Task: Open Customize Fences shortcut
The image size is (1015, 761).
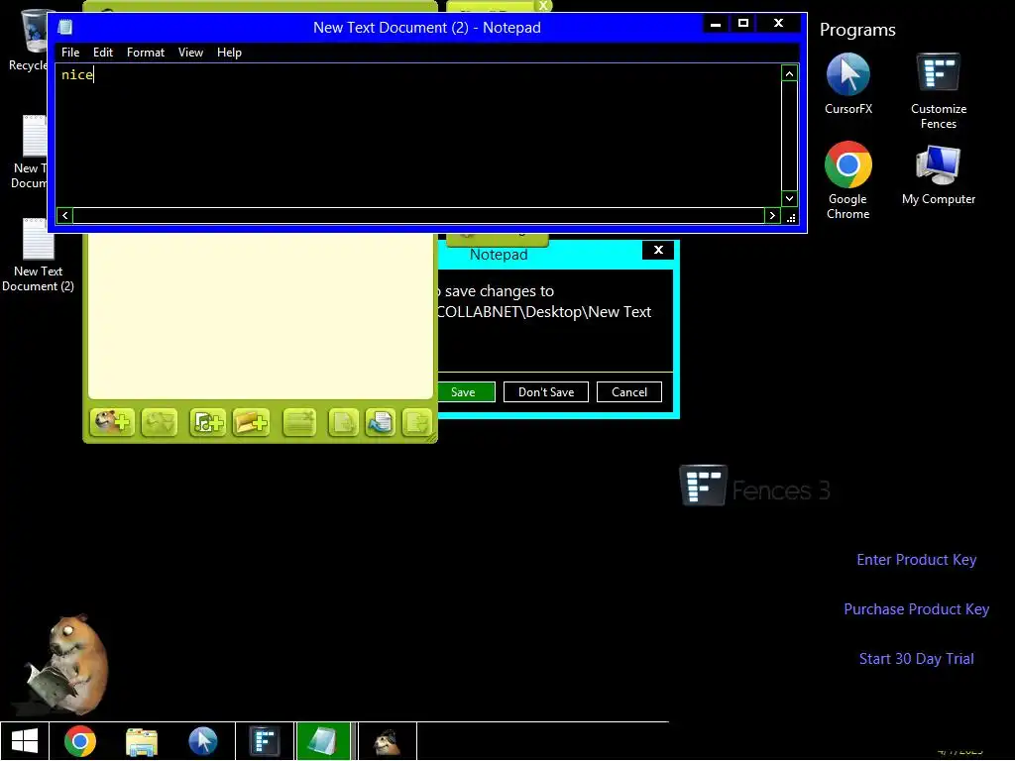Action: click(x=939, y=91)
